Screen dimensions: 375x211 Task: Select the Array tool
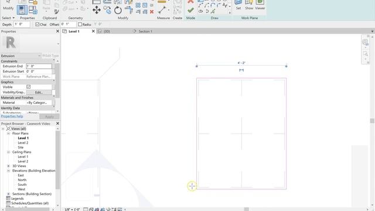click(138, 5)
